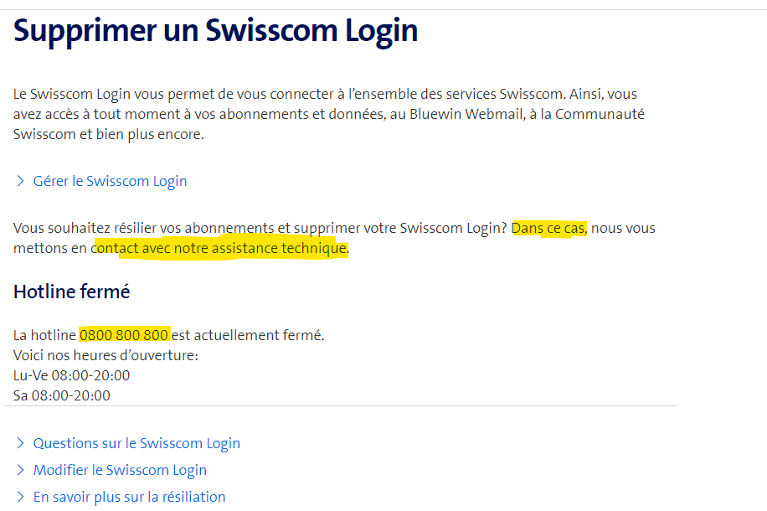Viewport: 767px width, 511px height.
Task: Follow the Modifier le Swisscom Login link
Action: pos(120,470)
